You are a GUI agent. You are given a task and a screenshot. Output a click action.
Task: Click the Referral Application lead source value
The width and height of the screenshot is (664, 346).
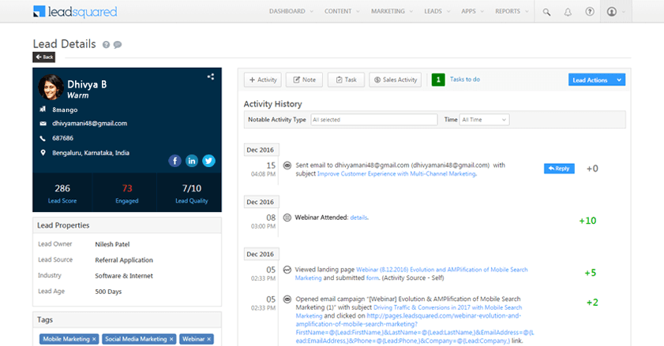[124, 260]
